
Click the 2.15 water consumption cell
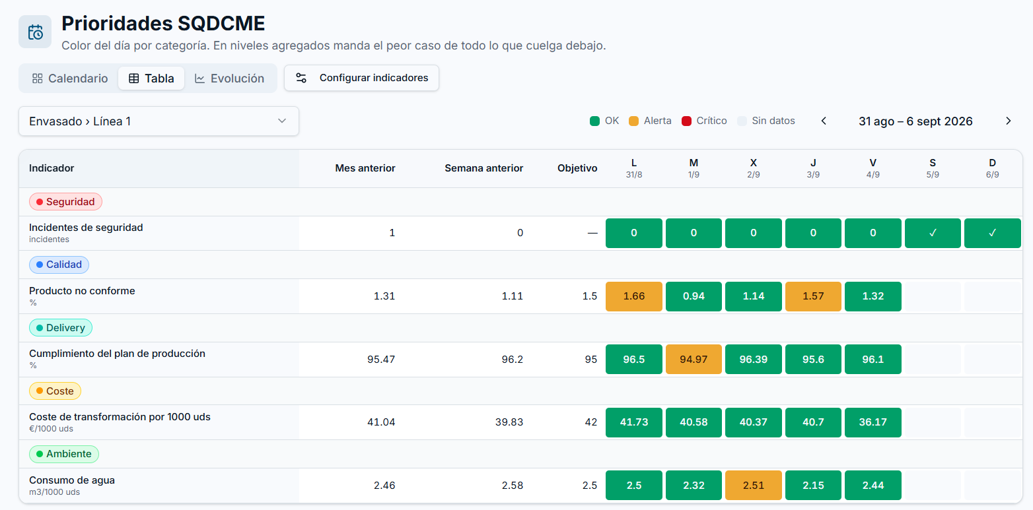(x=813, y=486)
